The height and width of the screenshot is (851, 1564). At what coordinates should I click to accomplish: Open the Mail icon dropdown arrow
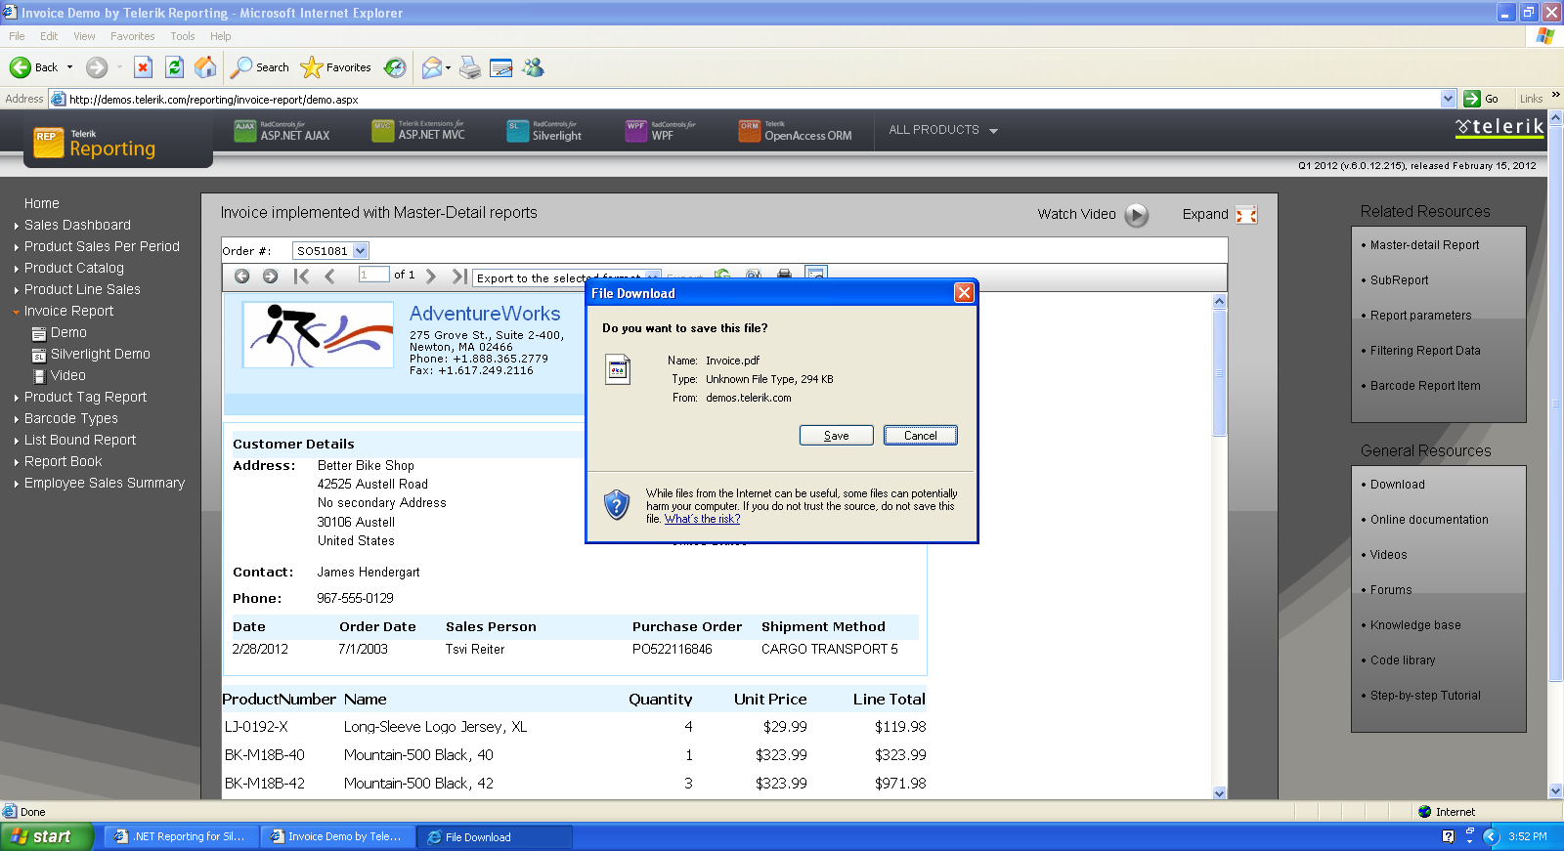(448, 67)
